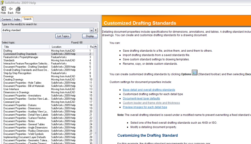Select 'Document Properties - Radius Dimensions' topic

[x=48, y=131]
